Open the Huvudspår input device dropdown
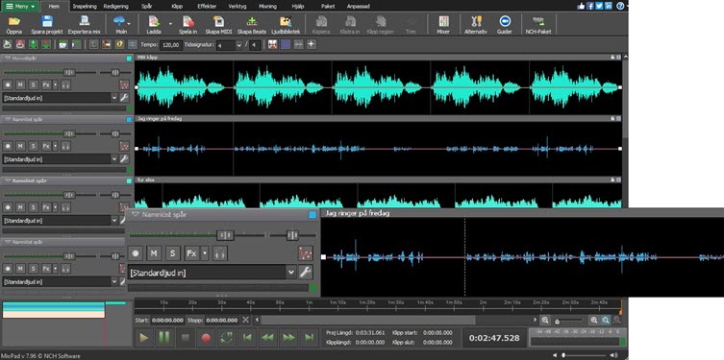The width and height of the screenshot is (724, 360). (x=114, y=97)
